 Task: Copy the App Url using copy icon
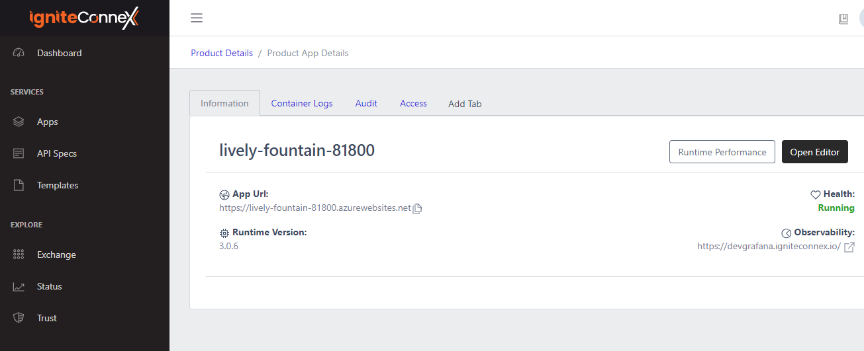point(417,208)
